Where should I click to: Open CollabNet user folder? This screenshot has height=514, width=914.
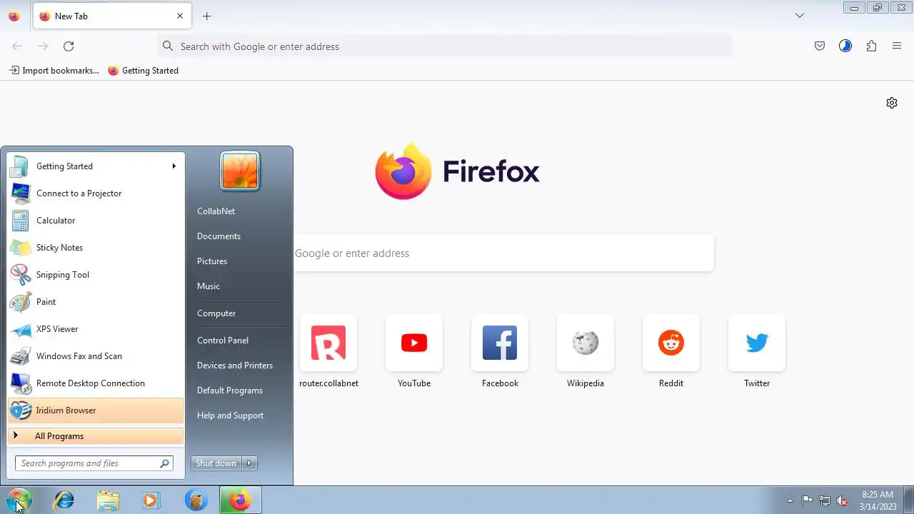[216, 211]
